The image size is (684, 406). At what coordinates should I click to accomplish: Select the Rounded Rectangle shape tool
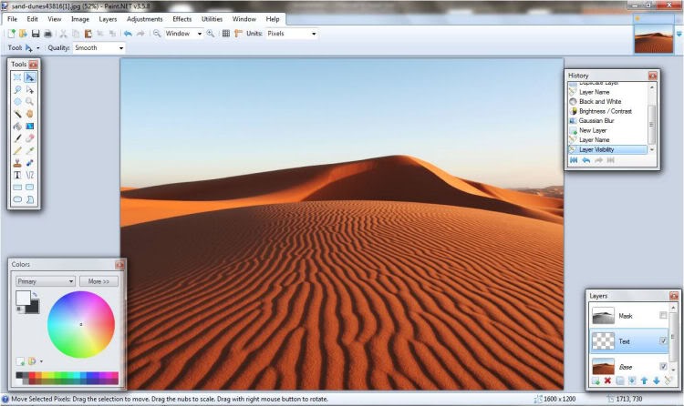30,188
